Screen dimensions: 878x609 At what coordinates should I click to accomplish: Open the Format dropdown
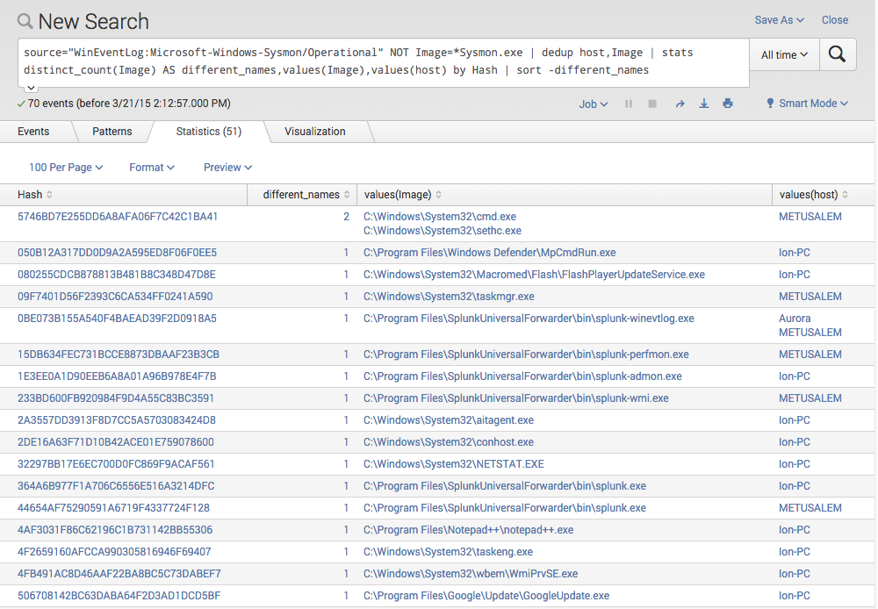(151, 167)
